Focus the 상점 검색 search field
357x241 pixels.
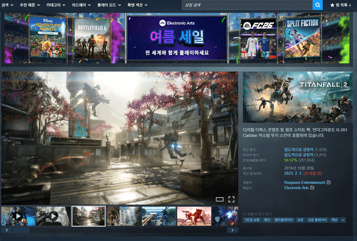click(247, 5)
